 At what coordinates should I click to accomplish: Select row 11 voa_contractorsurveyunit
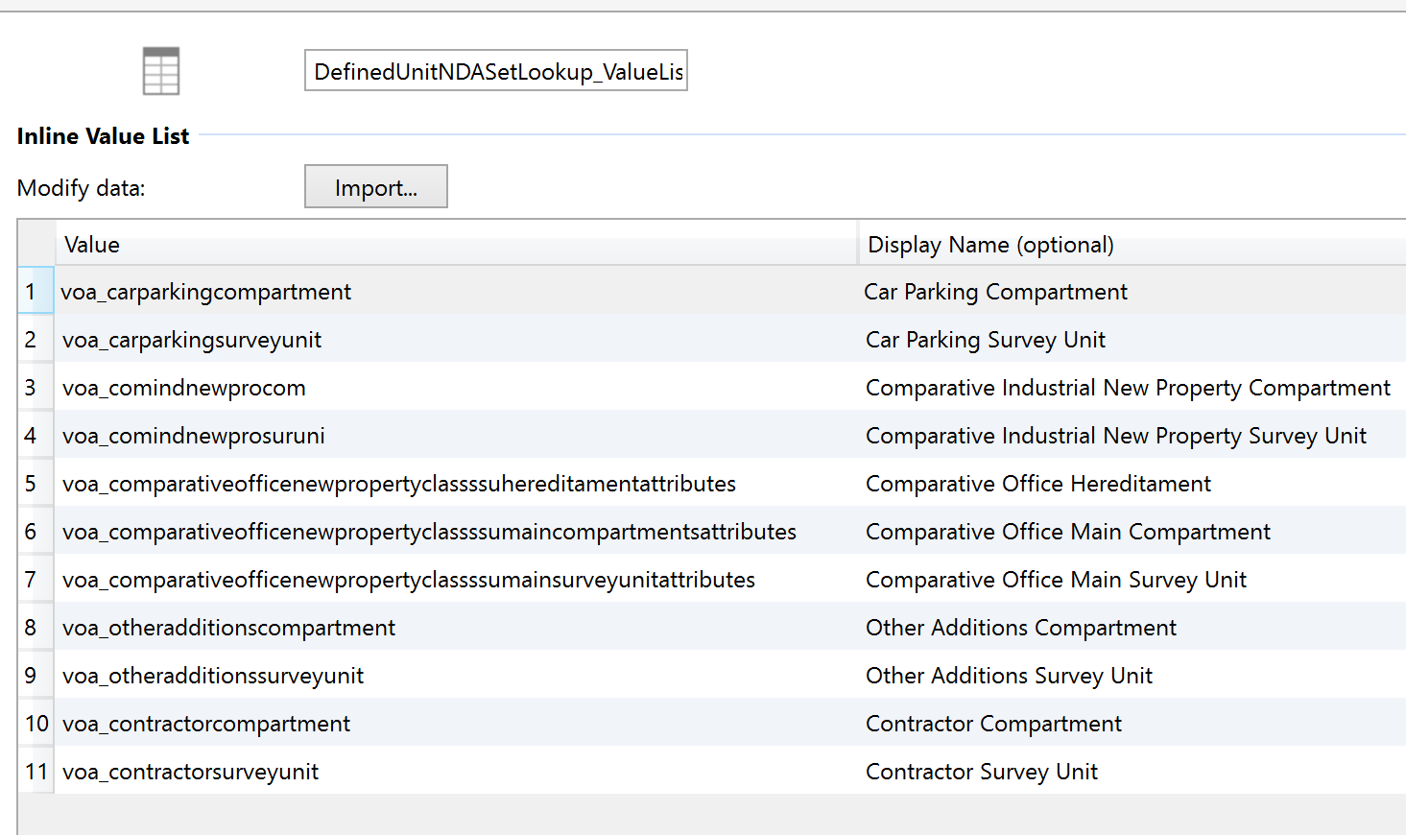tap(190, 771)
